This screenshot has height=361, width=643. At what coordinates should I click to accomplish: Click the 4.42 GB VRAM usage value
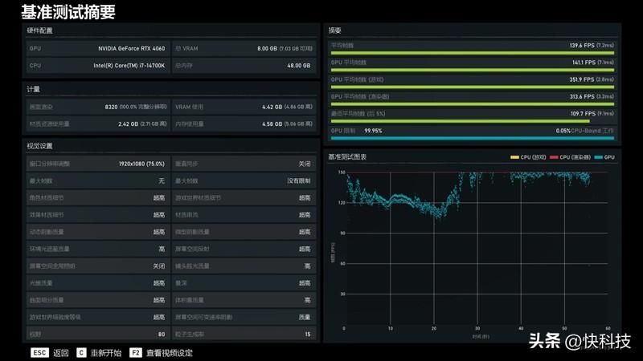click(x=272, y=107)
